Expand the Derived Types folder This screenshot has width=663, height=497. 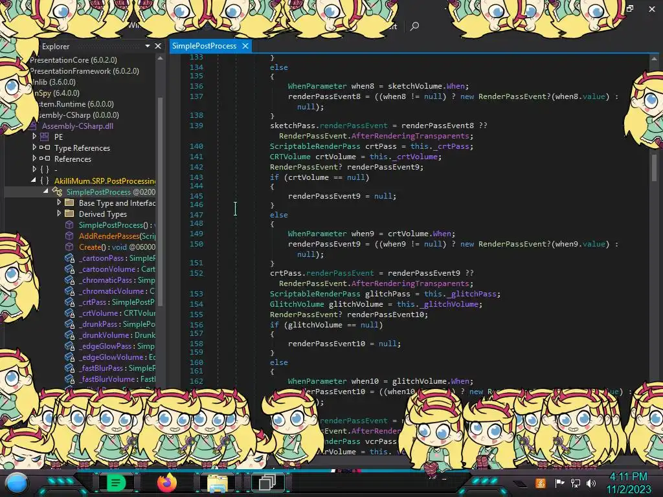pos(59,214)
